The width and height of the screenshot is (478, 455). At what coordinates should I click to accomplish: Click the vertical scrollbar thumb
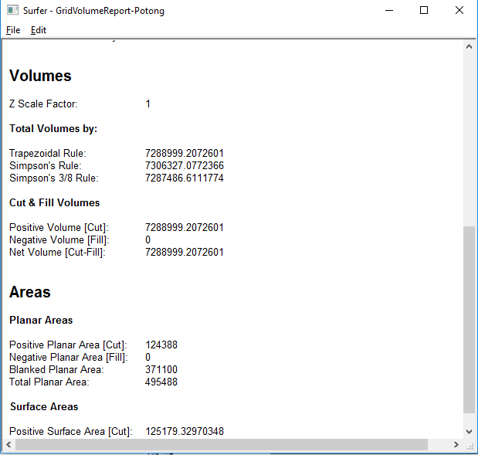pyautogui.click(x=470, y=320)
